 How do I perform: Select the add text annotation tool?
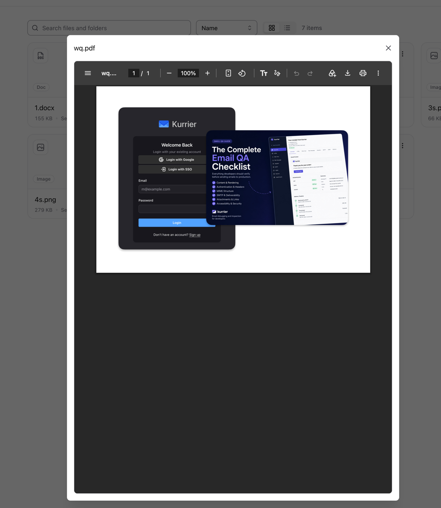pos(263,73)
